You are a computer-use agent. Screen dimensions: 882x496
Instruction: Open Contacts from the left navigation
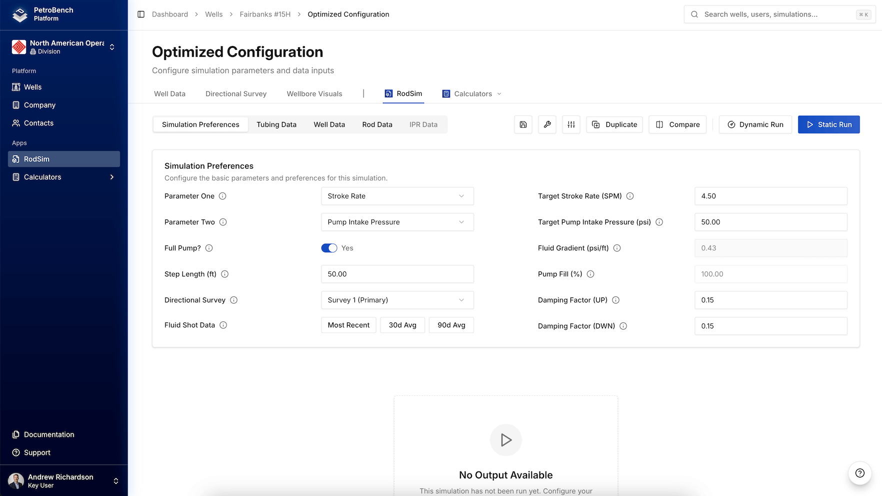coord(38,123)
